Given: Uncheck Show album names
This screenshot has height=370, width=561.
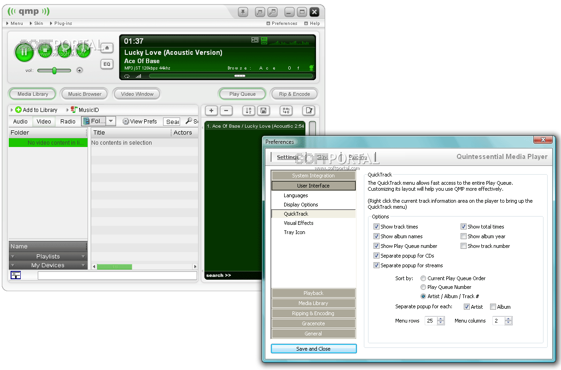Looking at the screenshot, I should click(376, 236).
